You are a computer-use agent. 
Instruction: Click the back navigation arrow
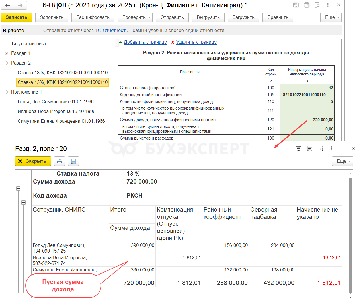point(8,5)
